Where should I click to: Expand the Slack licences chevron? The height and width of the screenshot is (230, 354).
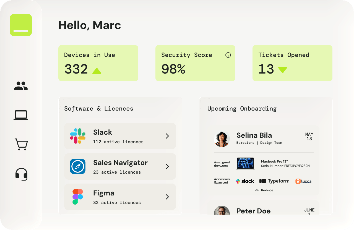click(x=167, y=136)
